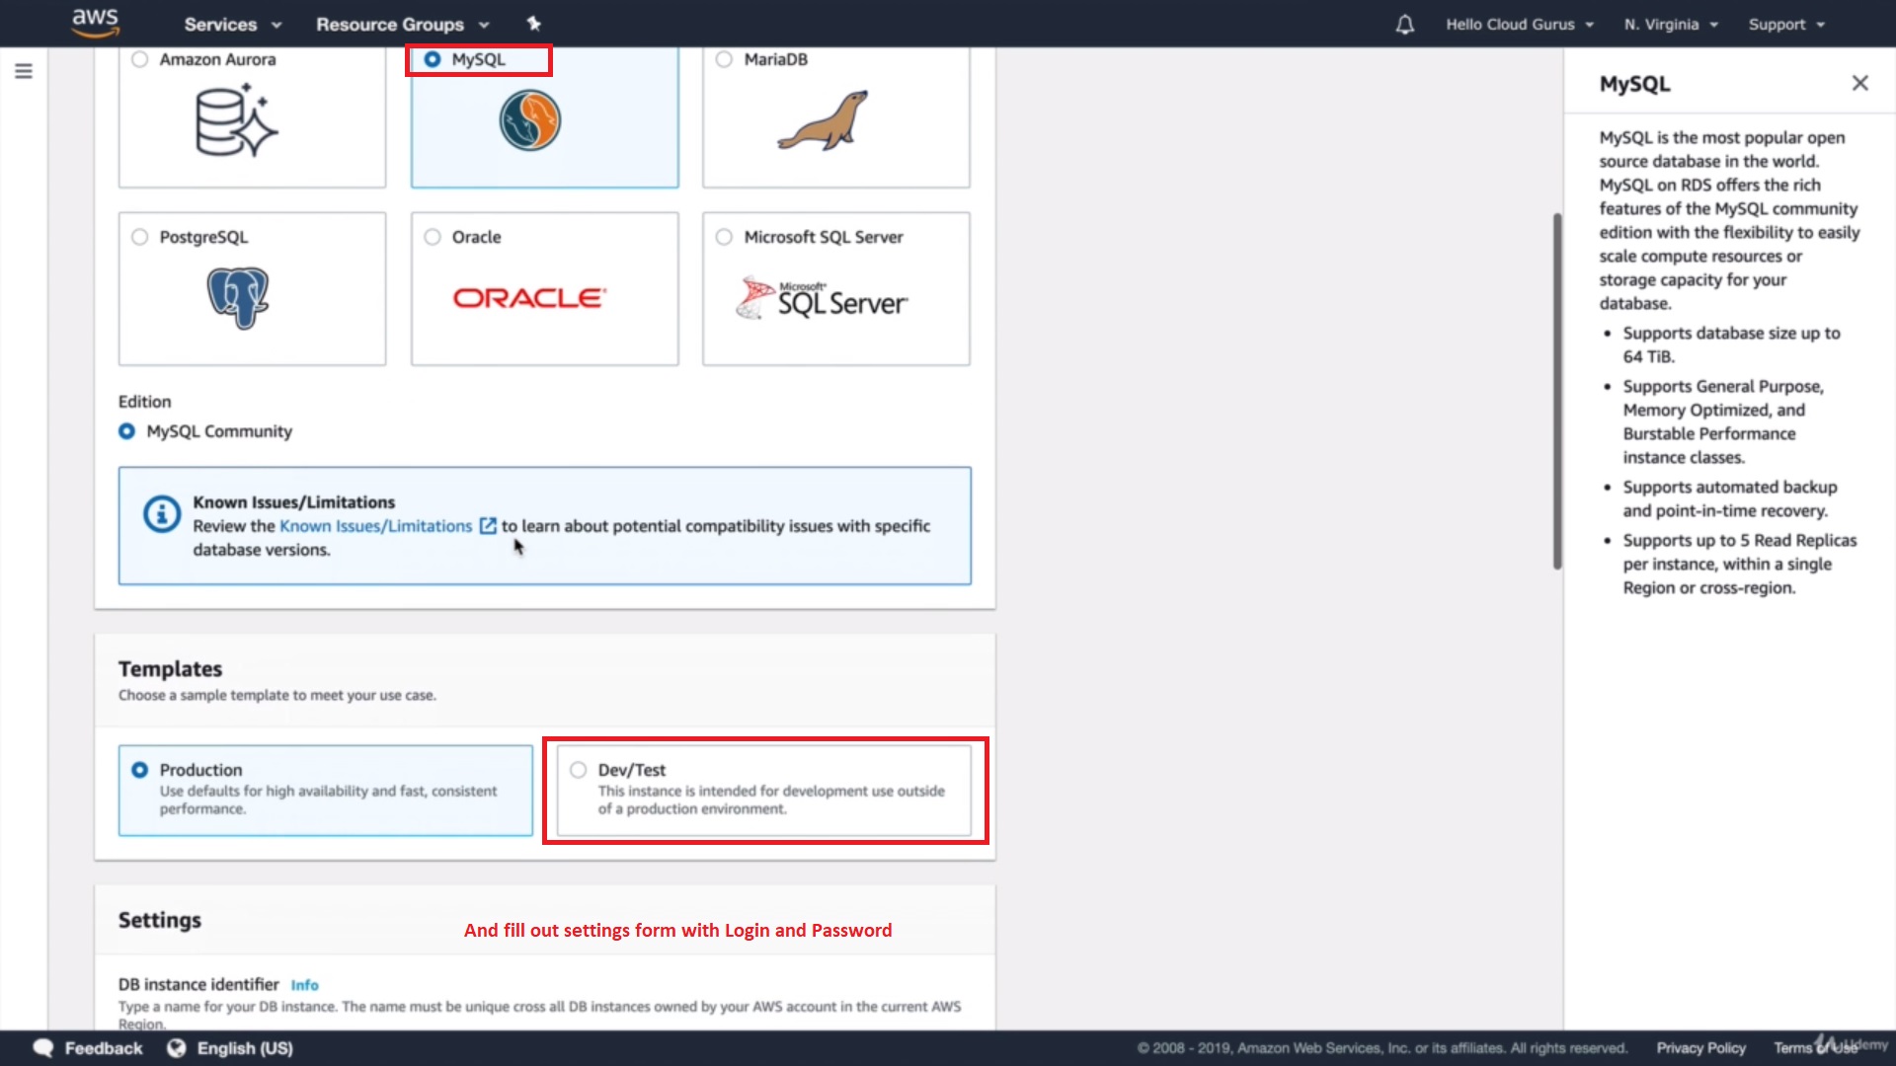Choose the Amazon Aurora engine radio button
Screen dimensions: 1896x1066
click(140, 59)
